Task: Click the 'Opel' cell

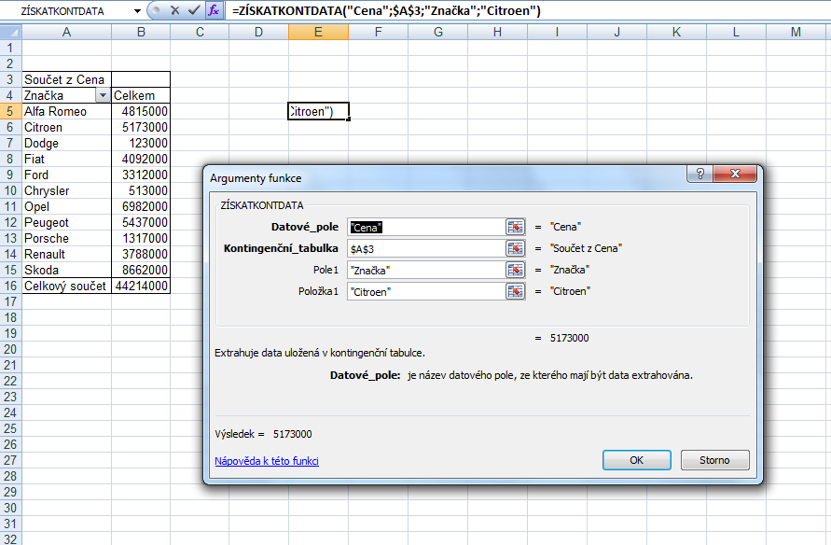Action: (67, 207)
